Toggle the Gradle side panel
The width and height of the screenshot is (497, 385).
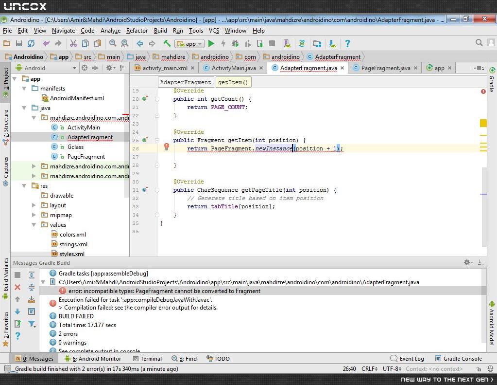pos(492,79)
